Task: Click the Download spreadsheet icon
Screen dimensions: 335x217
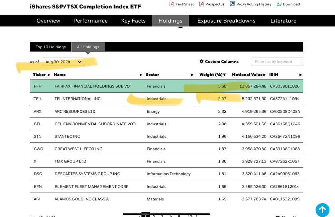Action: tap(279, 4)
